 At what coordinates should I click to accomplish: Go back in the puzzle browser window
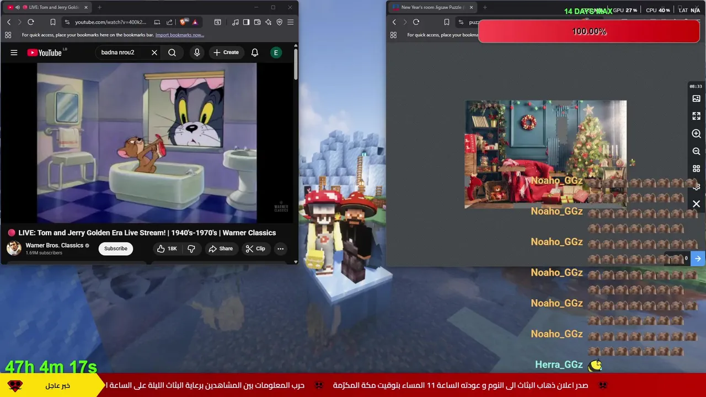tap(394, 22)
